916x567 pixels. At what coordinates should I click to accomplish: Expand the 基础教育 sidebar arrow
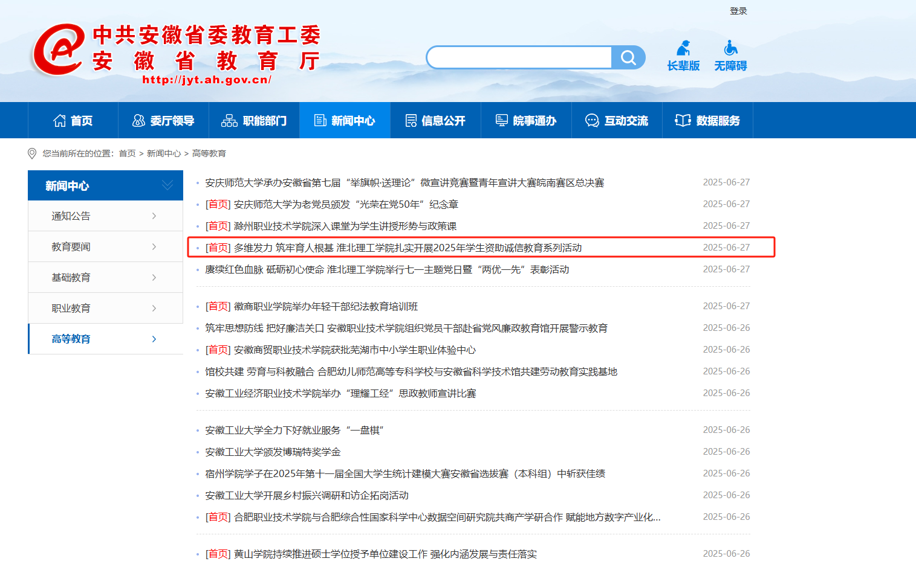coord(154,278)
